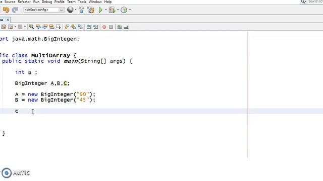Go back in editor history
Viewport: 323px width, 181px height.
10,27
